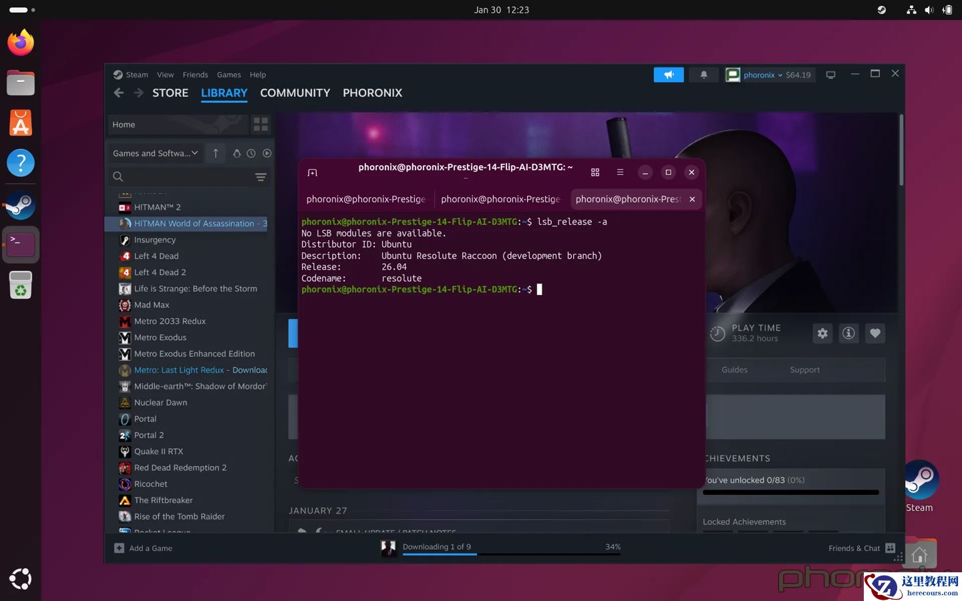962x601 pixels.
Task: Toggle sort by recent activity clock
Action: point(251,154)
